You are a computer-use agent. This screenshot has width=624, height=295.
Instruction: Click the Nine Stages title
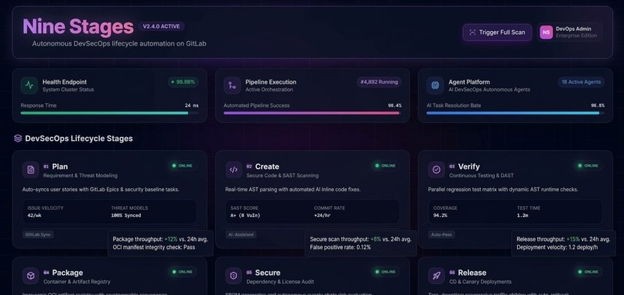pyautogui.click(x=78, y=26)
